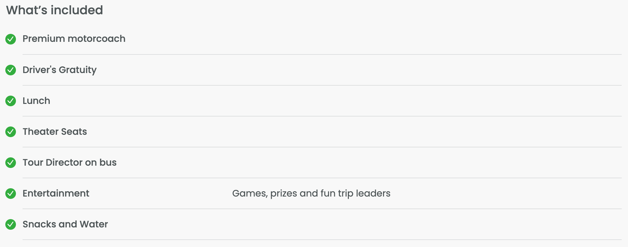Click on the Theater Seats label
Image resolution: width=628 pixels, height=247 pixels.
click(55, 131)
